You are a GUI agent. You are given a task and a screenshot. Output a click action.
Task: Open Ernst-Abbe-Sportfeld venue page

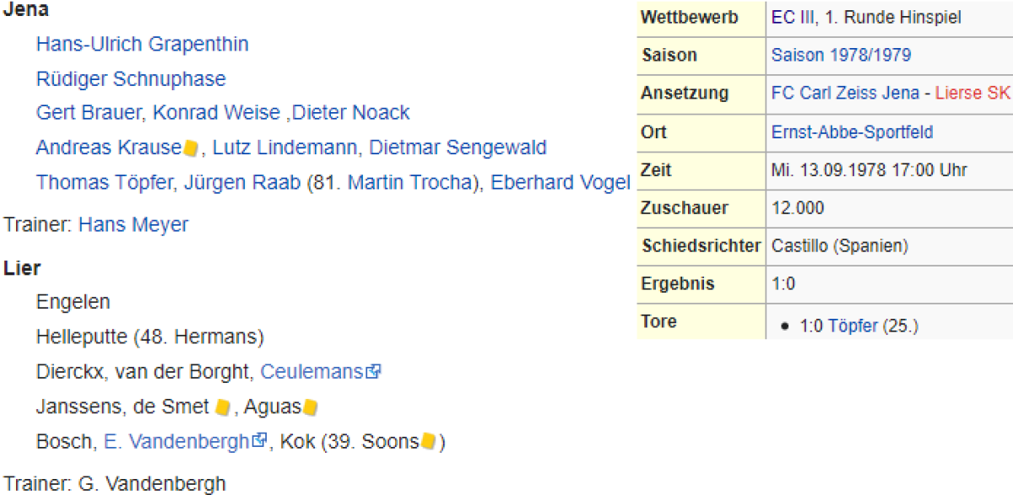coord(852,132)
